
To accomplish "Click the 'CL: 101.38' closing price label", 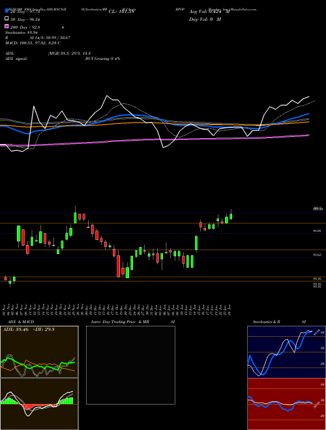I will 121,12.
